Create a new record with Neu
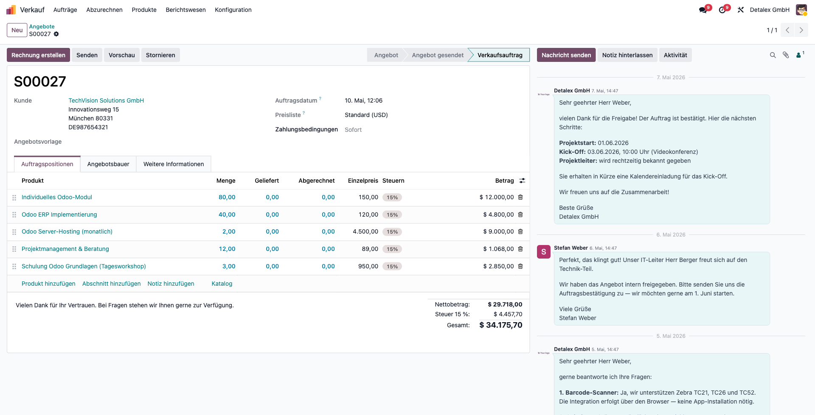Image resolution: width=815 pixels, height=415 pixels. (17, 30)
